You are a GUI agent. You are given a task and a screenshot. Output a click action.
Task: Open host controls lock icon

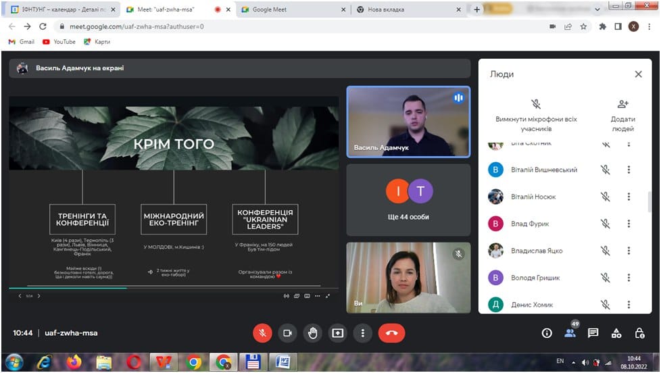point(639,333)
